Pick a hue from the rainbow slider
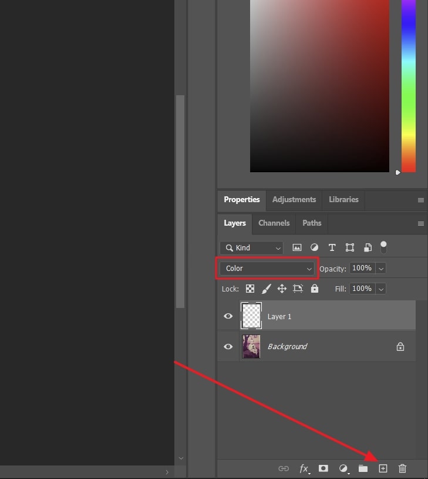 point(408,88)
